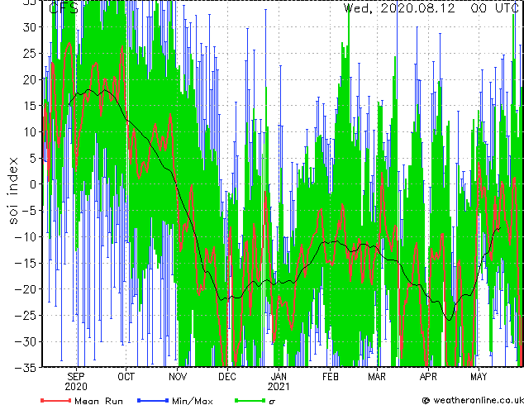Click the 'OCT' x-axis label

126,377
